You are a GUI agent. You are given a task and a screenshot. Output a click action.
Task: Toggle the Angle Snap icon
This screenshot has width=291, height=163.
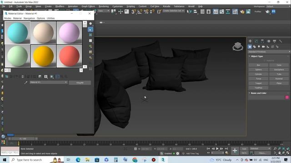[140, 12]
